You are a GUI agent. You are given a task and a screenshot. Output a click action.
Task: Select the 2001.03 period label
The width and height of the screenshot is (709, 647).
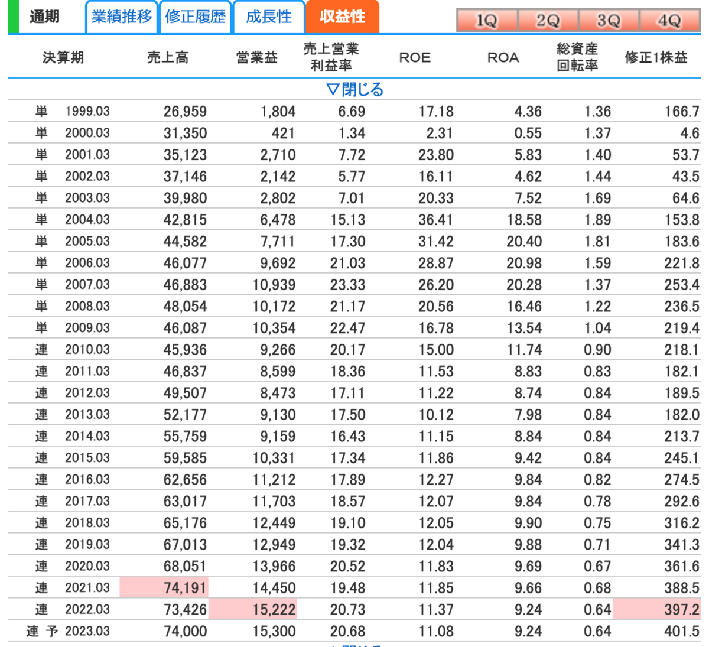87,155
